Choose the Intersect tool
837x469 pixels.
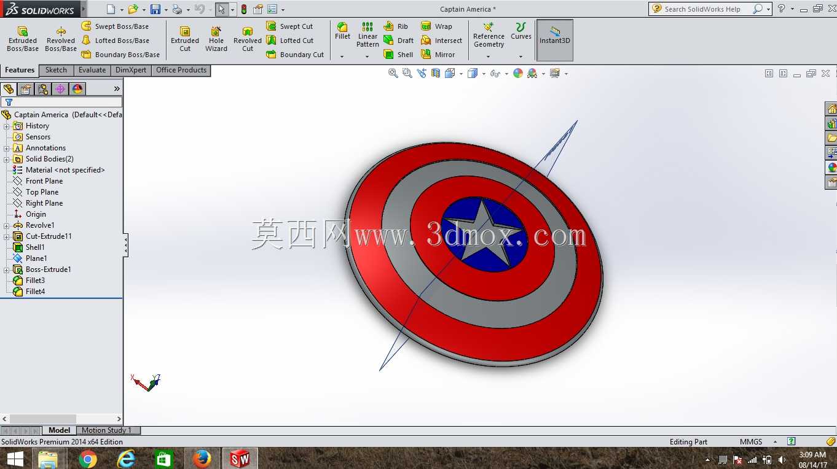point(441,41)
